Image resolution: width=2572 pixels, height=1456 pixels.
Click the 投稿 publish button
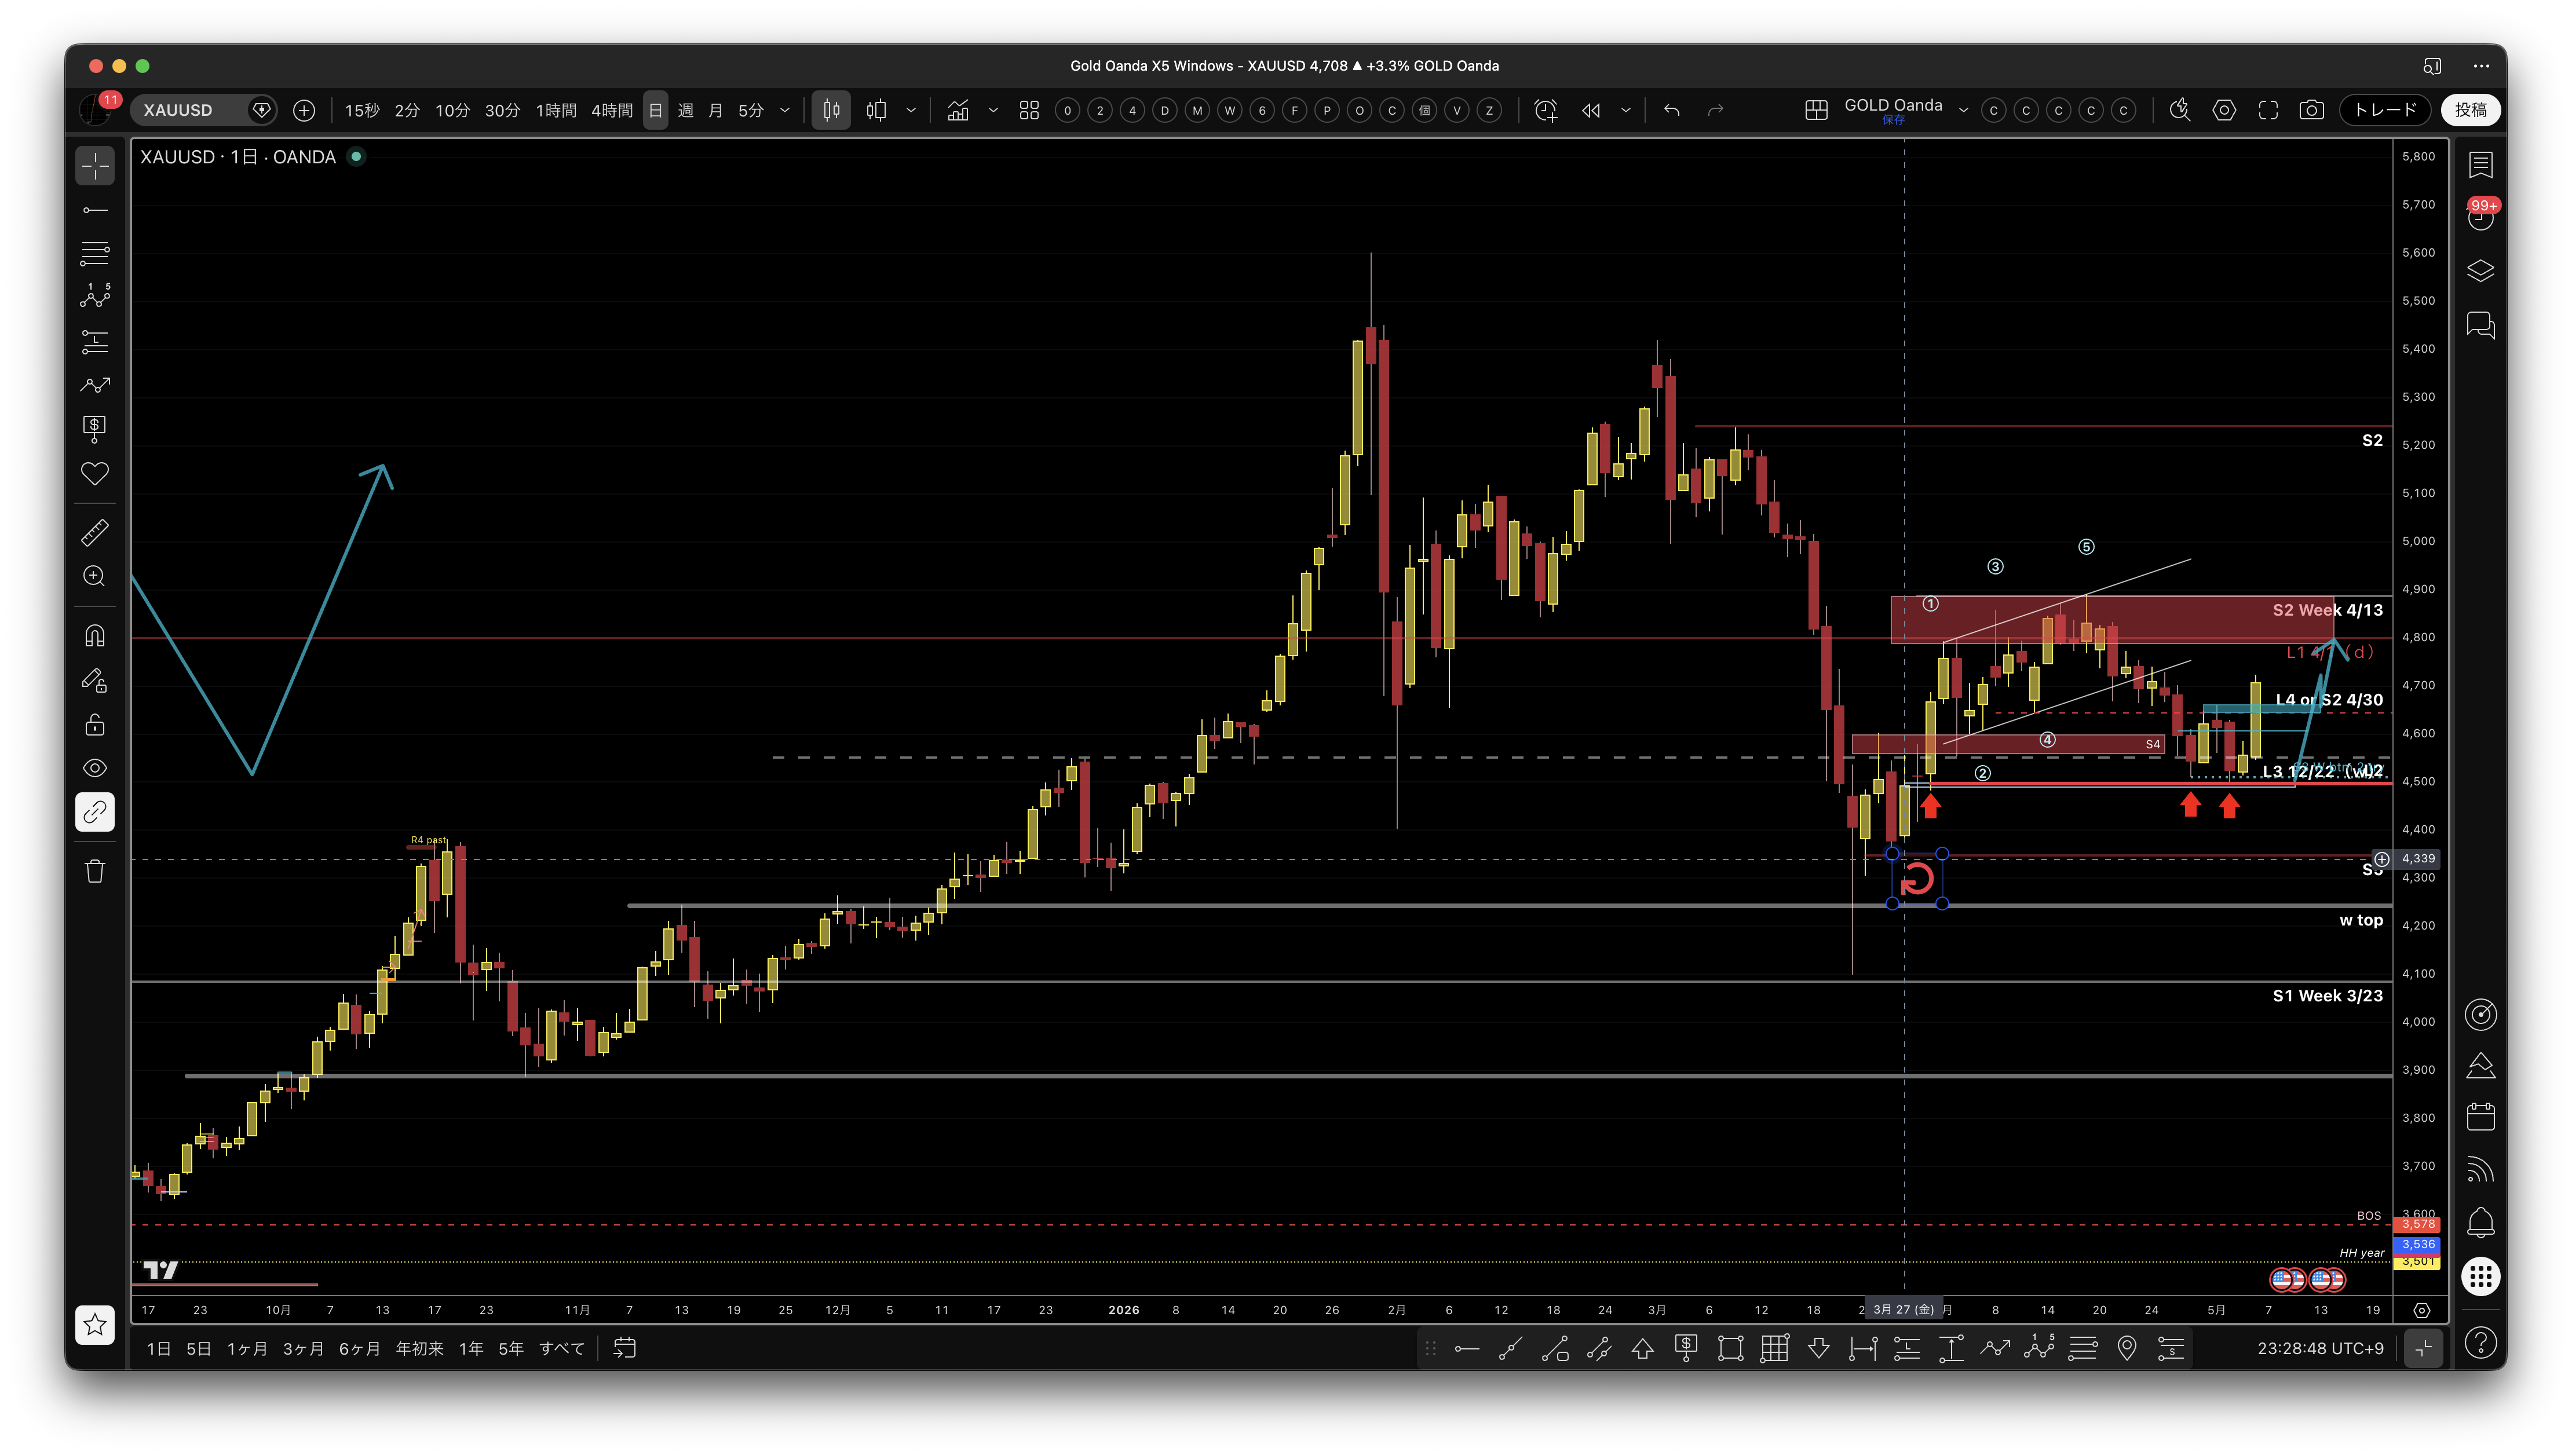(x=2471, y=110)
